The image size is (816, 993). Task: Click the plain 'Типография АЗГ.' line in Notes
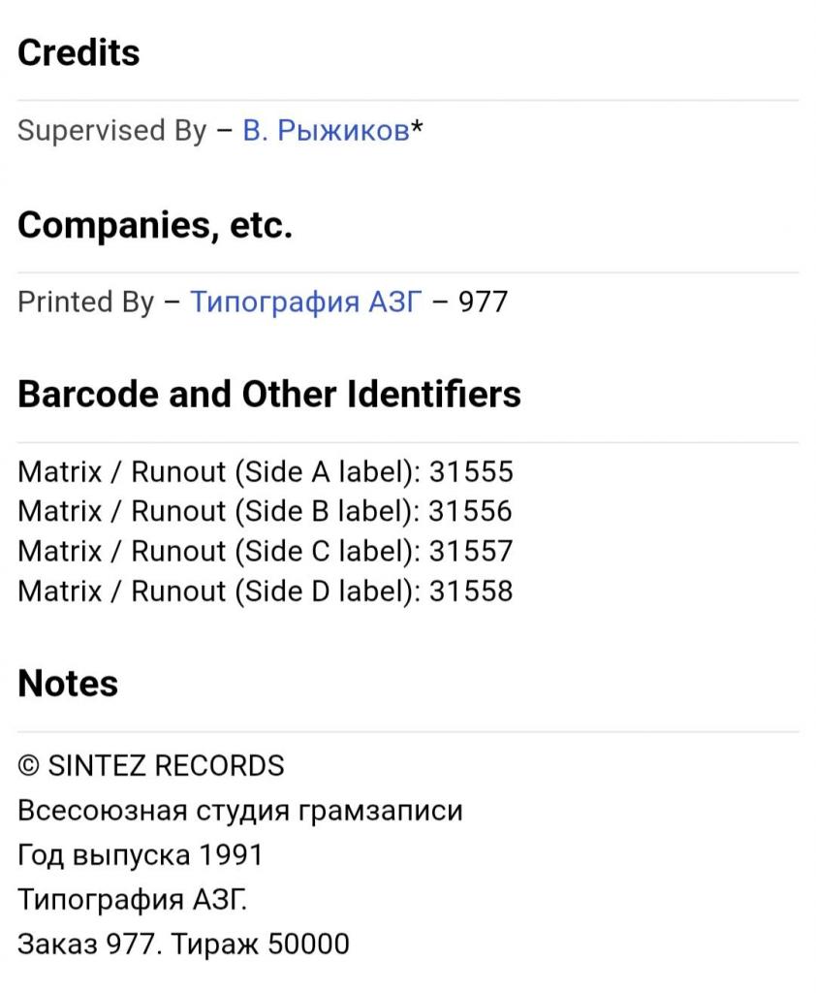pyautogui.click(x=133, y=900)
